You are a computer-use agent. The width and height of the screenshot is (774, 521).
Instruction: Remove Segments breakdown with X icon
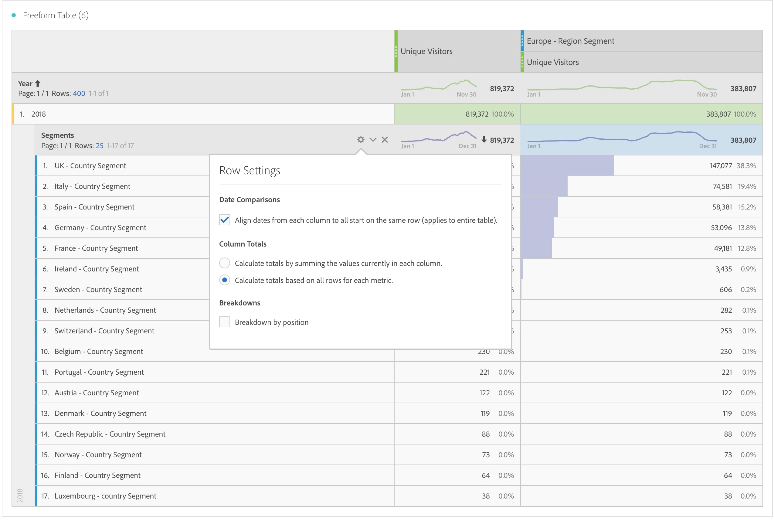tap(385, 140)
